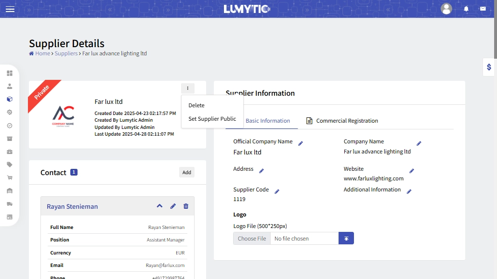Open the notifications bell

(466, 9)
